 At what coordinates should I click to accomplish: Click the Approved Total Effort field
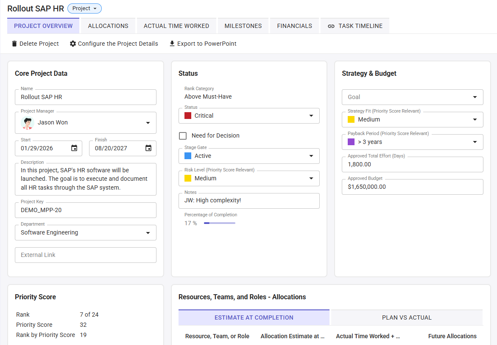click(412, 165)
